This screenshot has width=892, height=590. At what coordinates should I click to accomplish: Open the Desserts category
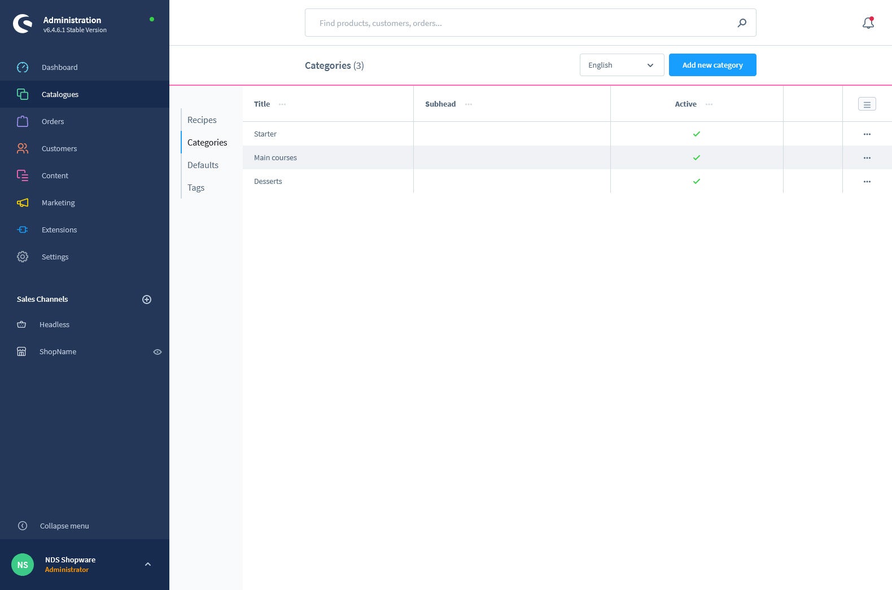[268, 181]
